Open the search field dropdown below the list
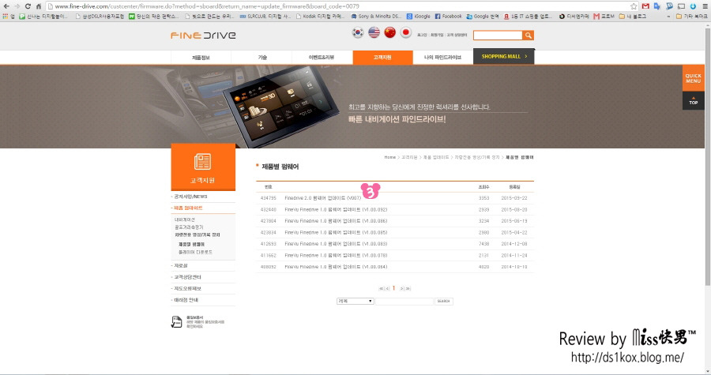This screenshot has width=711, height=375. [355, 301]
